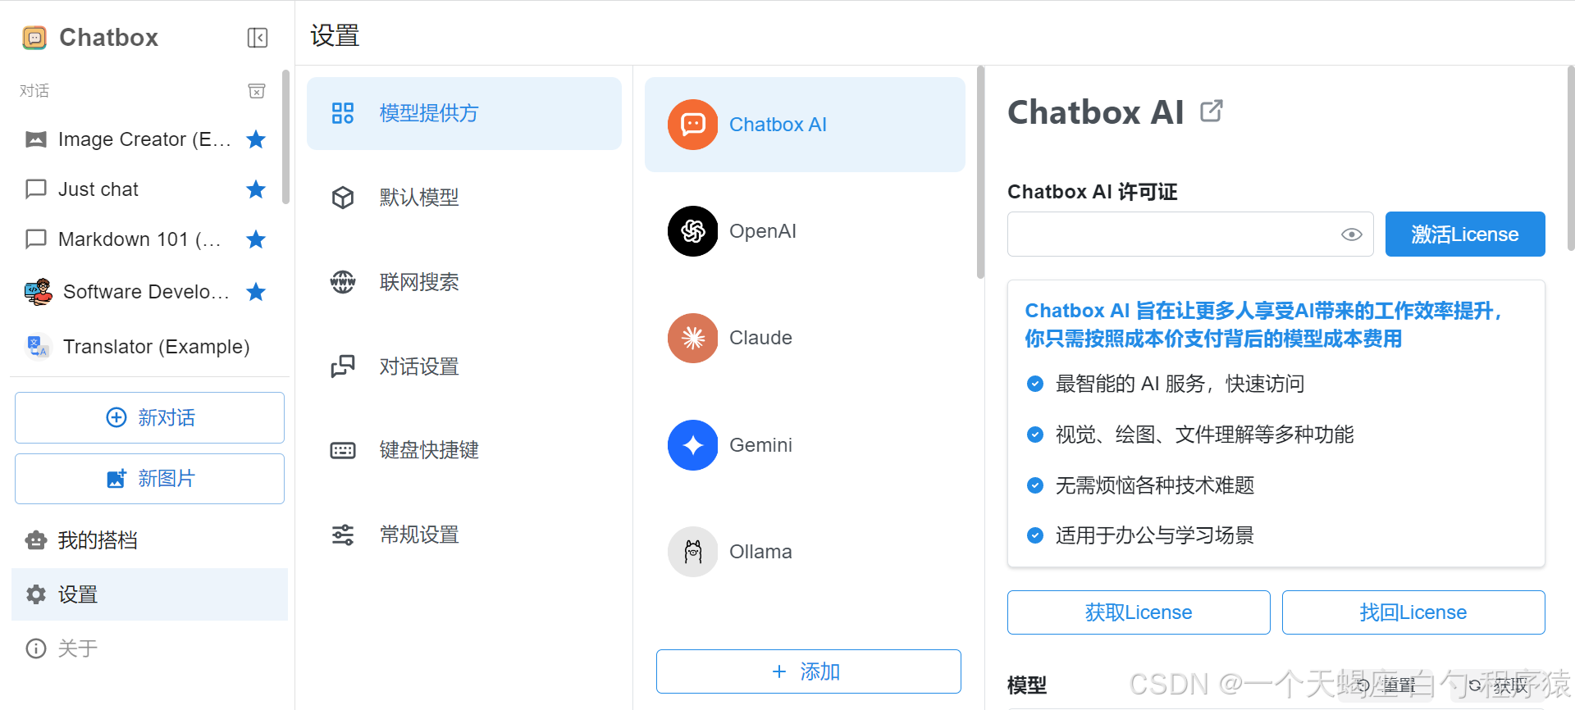This screenshot has width=1575, height=710.
Task: Click the Ollama llama logo
Action: pyautogui.click(x=693, y=552)
